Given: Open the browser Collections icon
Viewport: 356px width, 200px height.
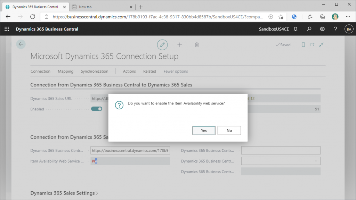Looking at the screenshot, I should pyautogui.click(x=322, y=17).
